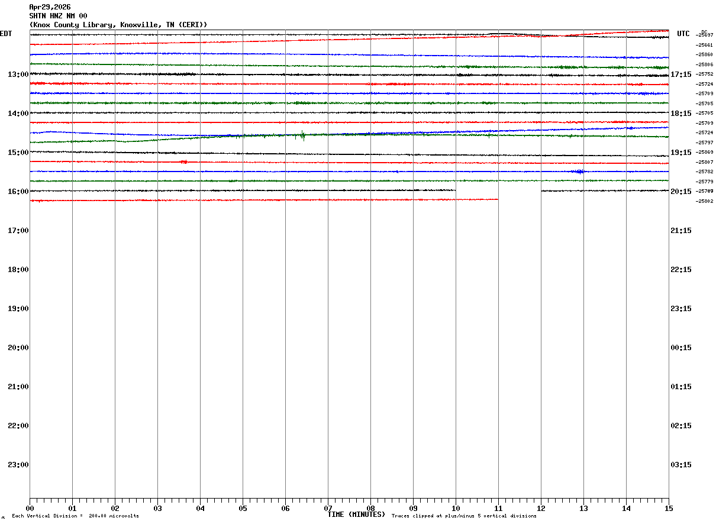The image size is (716, 524).
Task: Click the 00:15 UTC time label
Action: coord(681,348)
